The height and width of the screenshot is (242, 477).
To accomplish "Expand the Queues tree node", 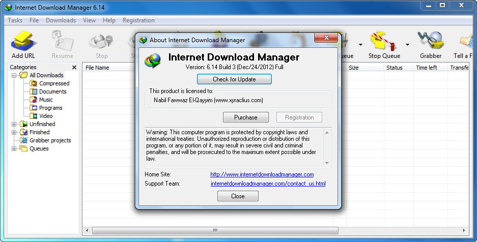I will pyautogui.click(x=14, y=149).
